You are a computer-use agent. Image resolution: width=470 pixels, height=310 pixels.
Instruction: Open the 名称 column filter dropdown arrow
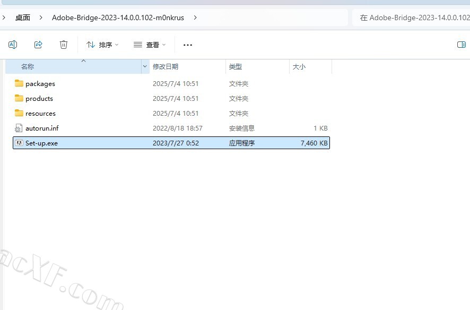click(145, 66)
